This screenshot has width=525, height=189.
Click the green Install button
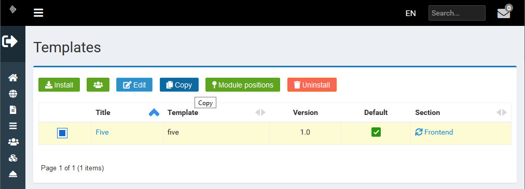59,85
